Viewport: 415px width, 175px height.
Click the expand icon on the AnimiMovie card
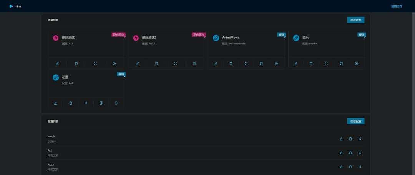[x=246, y=64]
